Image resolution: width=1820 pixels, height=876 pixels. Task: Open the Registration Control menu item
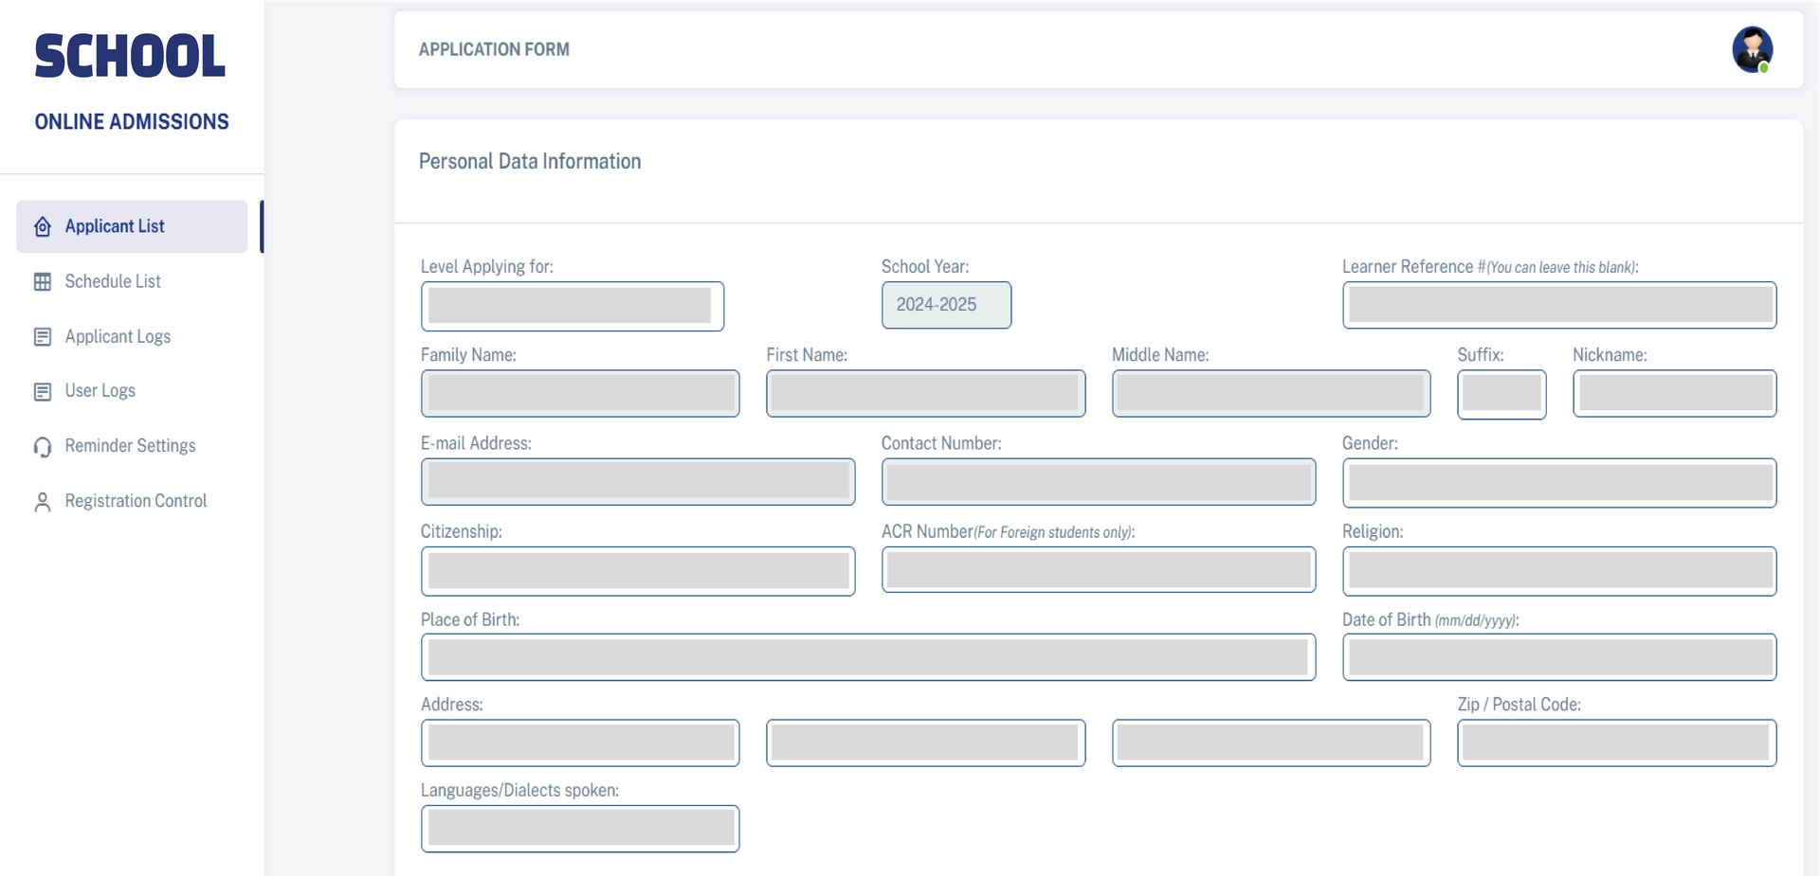(x=136, y=501)
